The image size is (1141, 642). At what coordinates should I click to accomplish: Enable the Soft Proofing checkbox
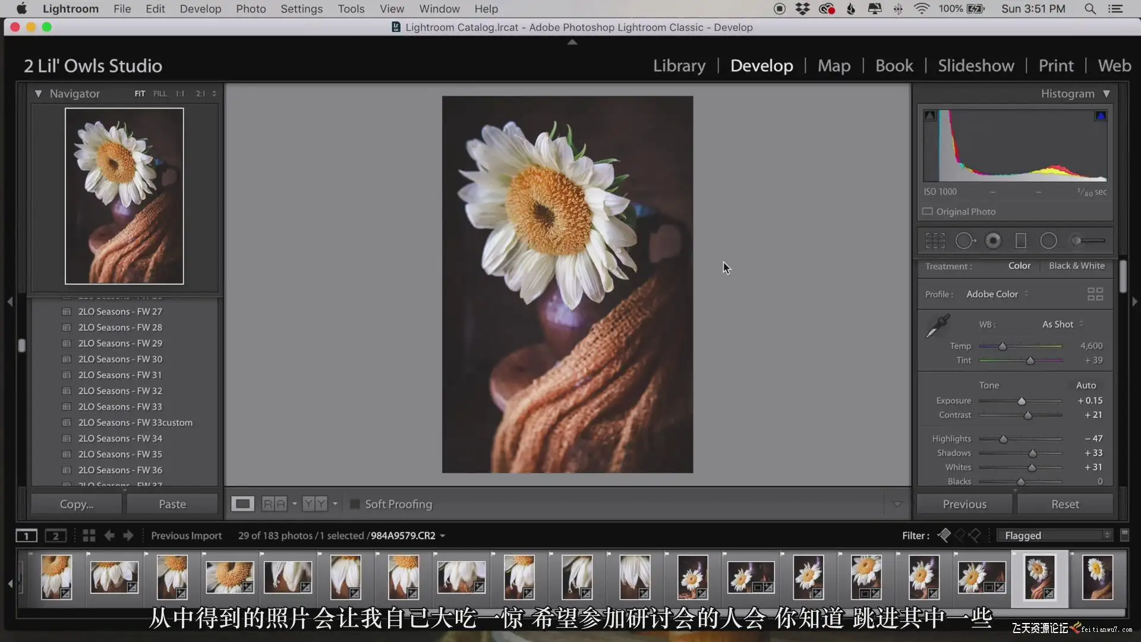click(x=355, y=504)
